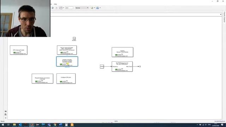The image size is (226, 127).
Task: Open Microsoft Teams from the taskbar
Action: pyautogui.click(x=49, y=125)
